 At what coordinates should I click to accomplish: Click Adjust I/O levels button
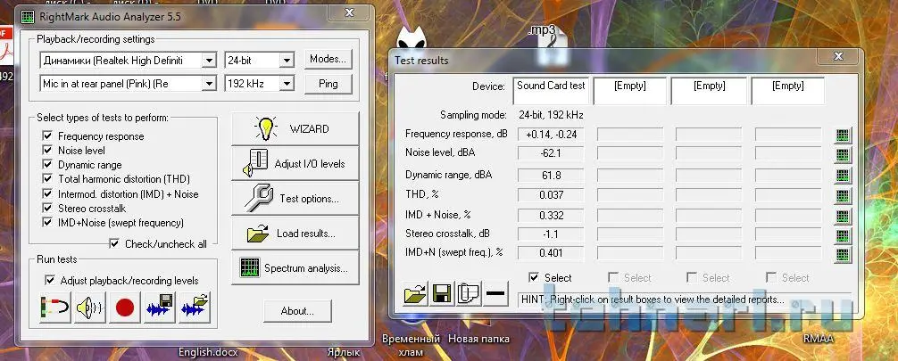pyautogui.click(x=295, y=164)
